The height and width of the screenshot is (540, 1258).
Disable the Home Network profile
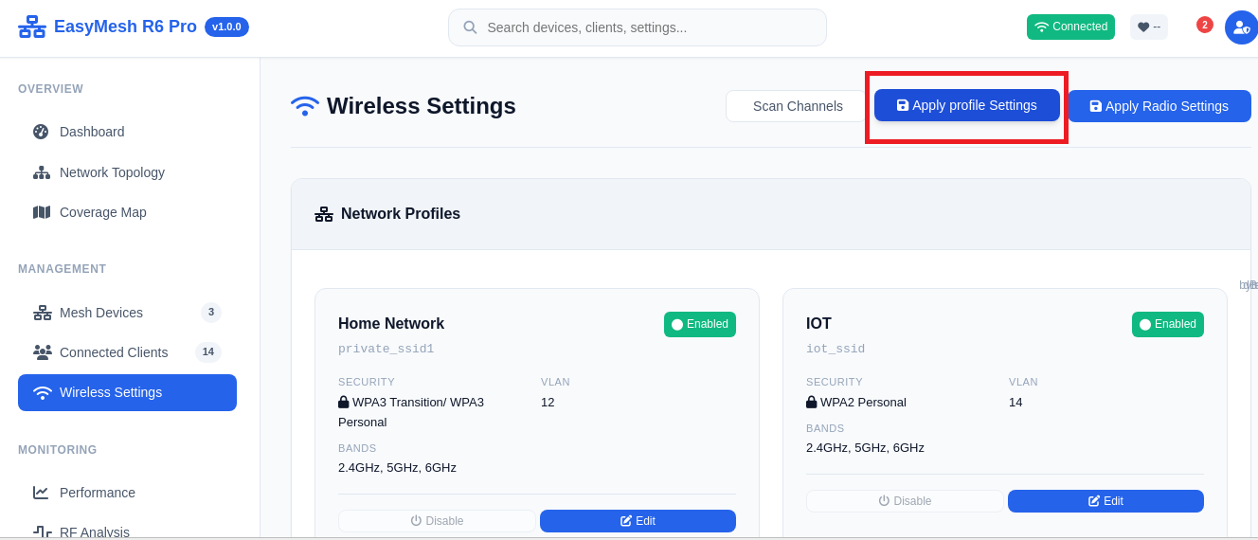(x=438, y=521)
